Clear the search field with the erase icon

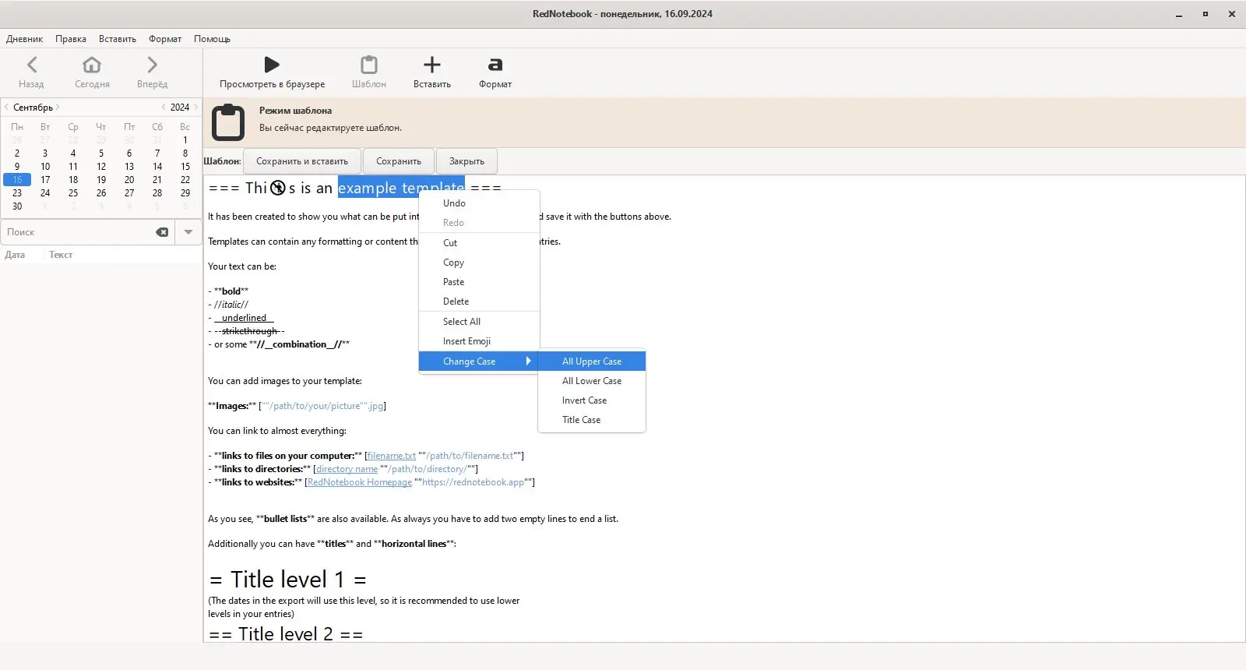(x=162, y=232)
